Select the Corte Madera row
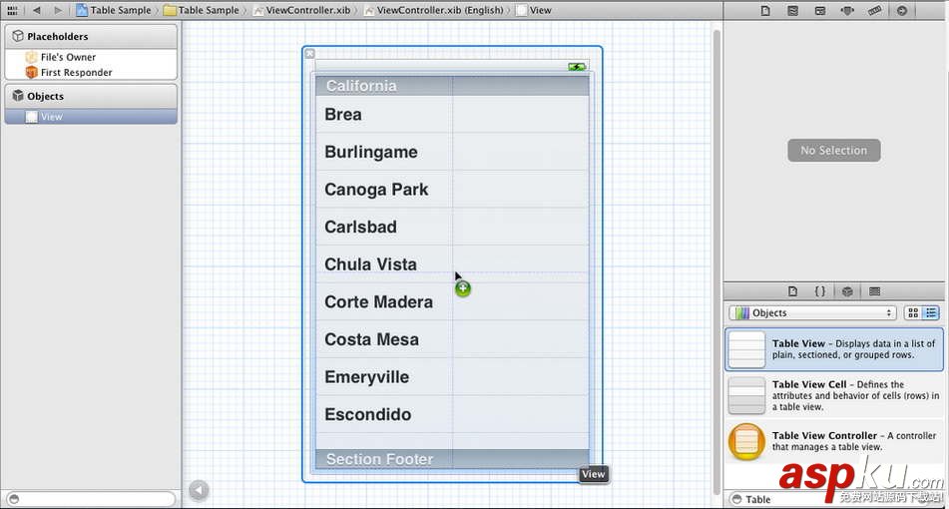This screenshot has height=509, width=949. [x=452, y=302]
